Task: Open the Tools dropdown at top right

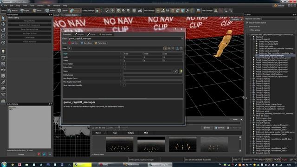Action: click(x=279, y=6)
